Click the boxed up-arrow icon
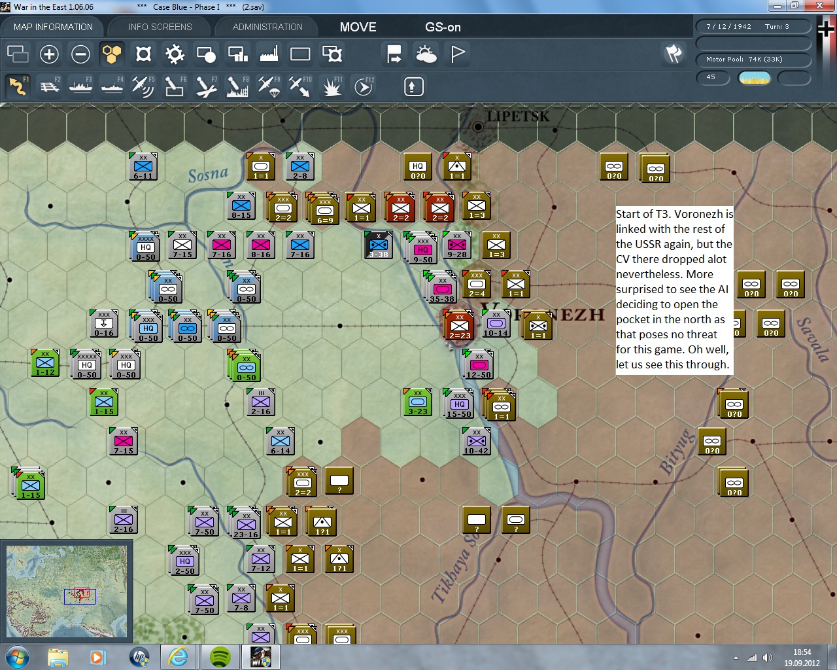Viewport: 837px width, 670px height. (x=414, y=86)
